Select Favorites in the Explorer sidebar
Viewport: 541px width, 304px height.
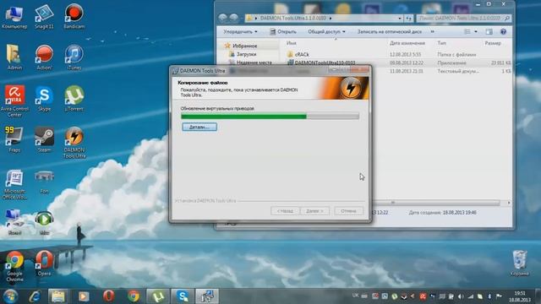coord(244,46)
